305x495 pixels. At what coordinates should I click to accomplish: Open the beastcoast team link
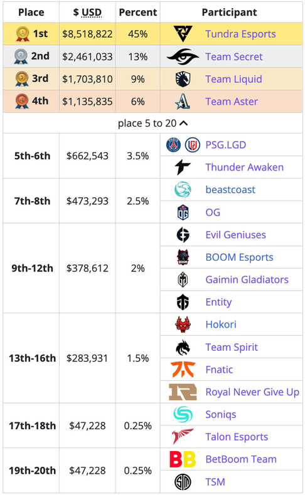tap(230, 190)
